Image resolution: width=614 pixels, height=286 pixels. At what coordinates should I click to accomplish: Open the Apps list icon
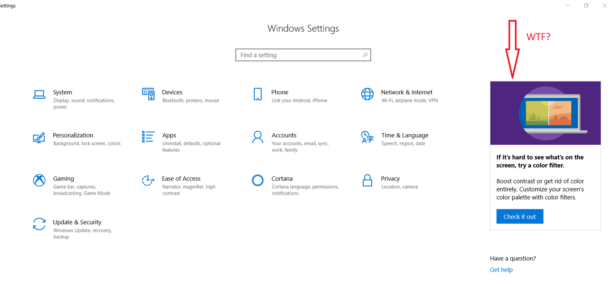(148, 137)
